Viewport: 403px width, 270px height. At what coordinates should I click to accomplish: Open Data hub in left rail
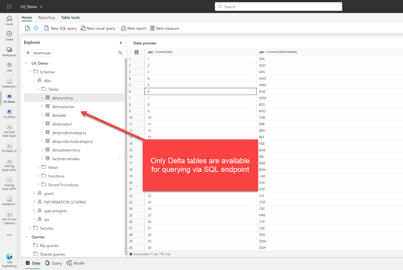(x=9, y=67)
